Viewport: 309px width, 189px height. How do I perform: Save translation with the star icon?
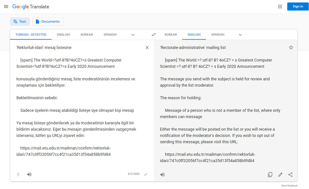coord(291,48)
